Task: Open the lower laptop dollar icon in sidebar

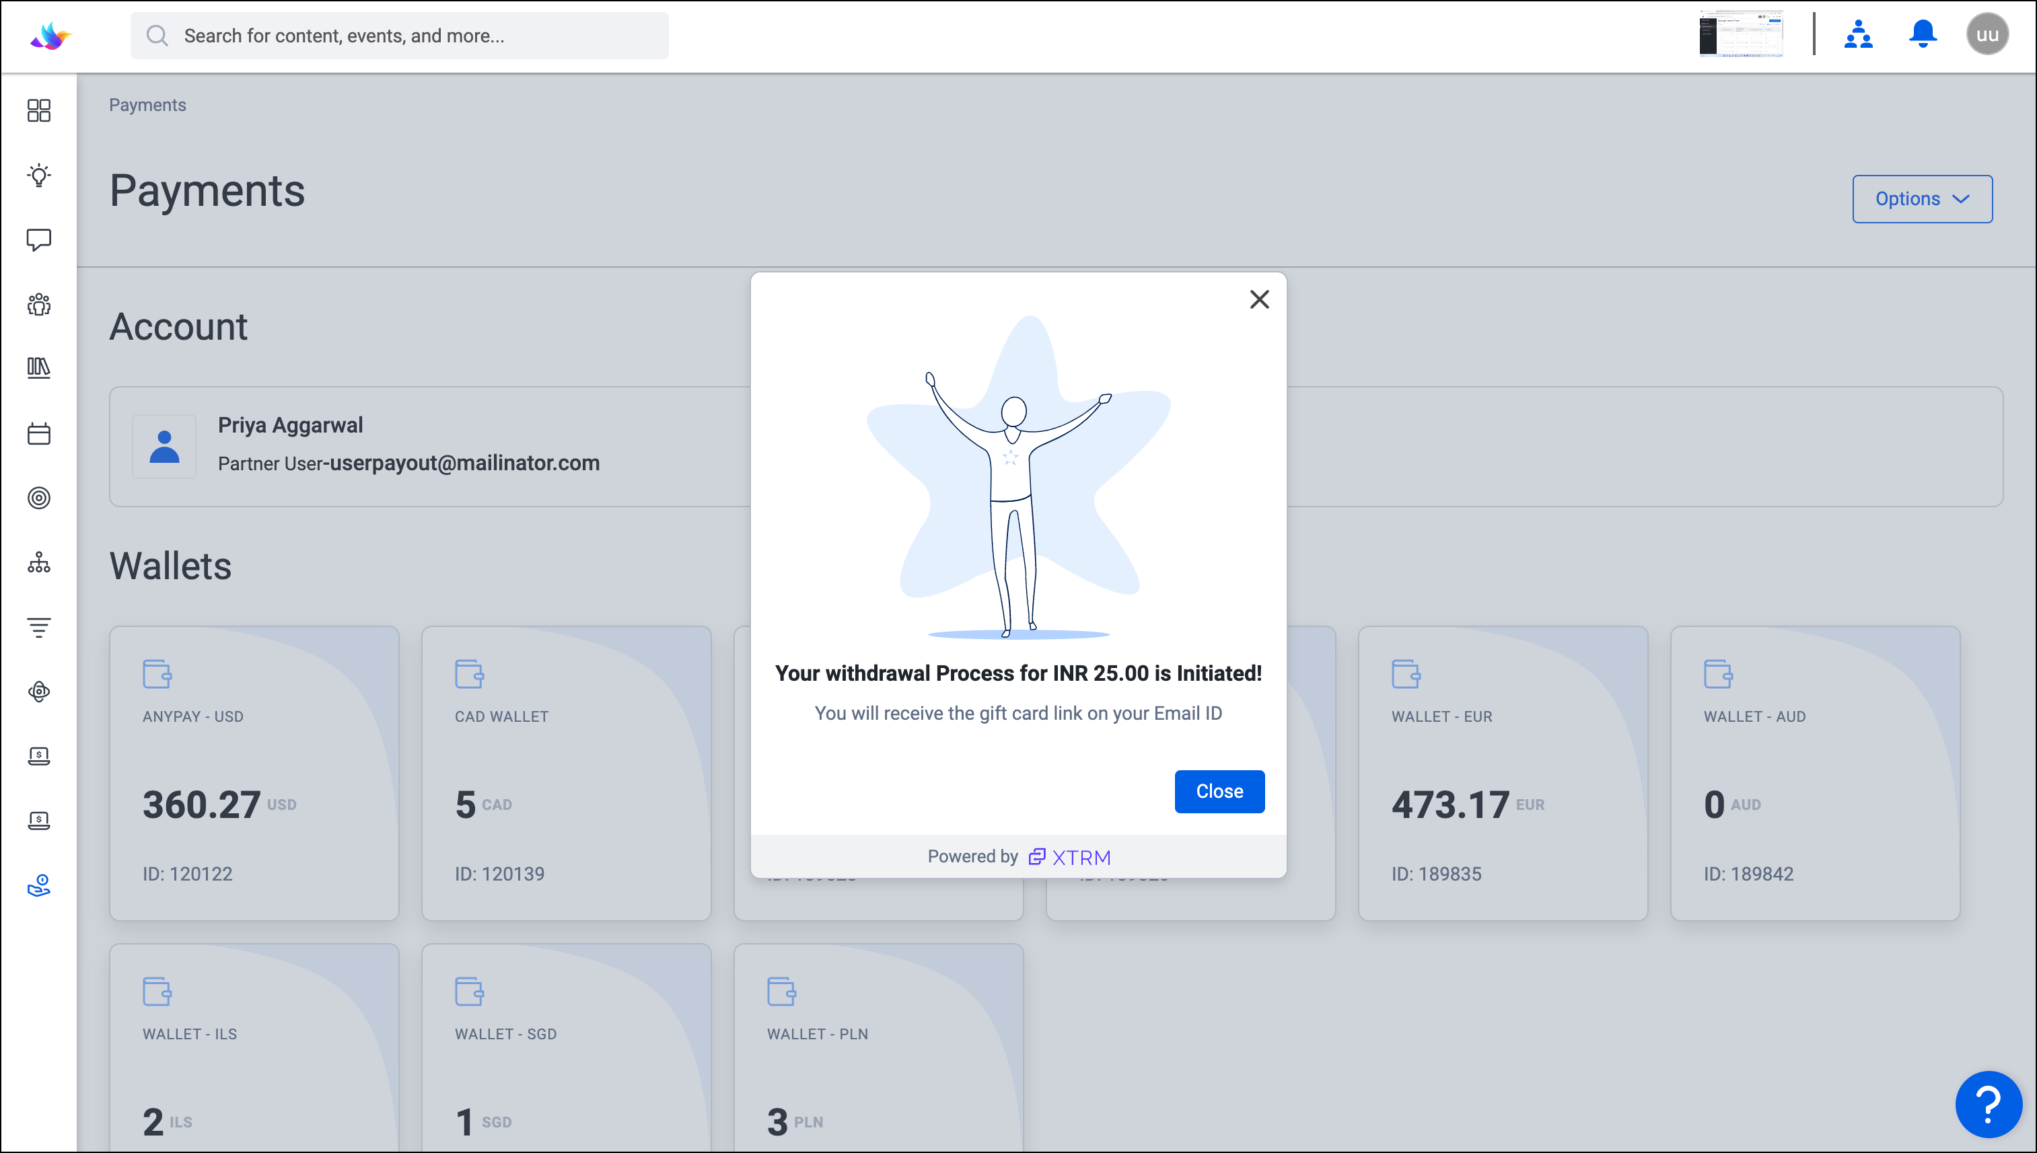Action: [x=39, y=821]
